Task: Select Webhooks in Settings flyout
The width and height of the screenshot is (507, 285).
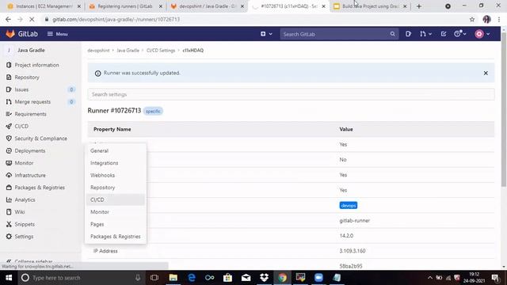Action: [116, 176]
